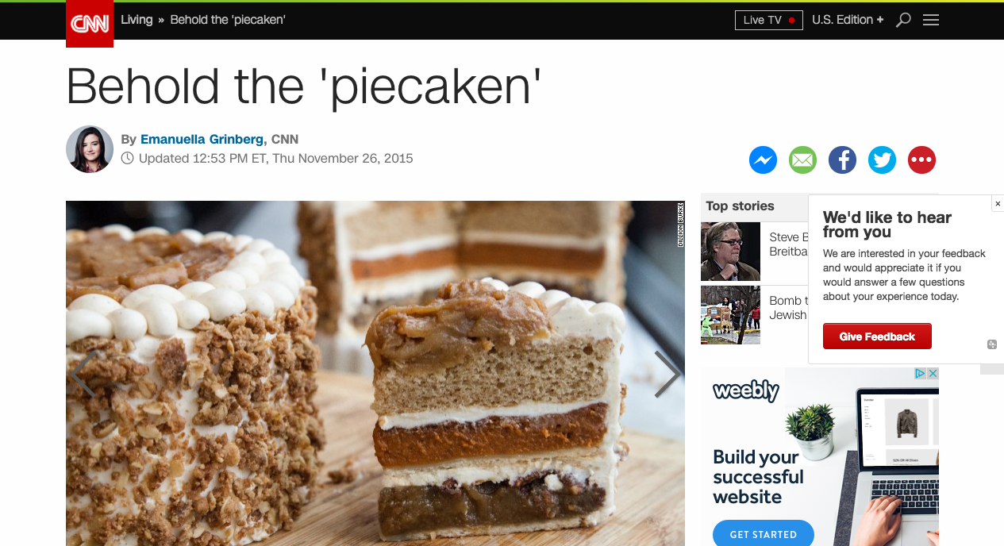This screenshot has height=546, width=1004.
Task: Click the Give Feedback button
Action: 877,336
